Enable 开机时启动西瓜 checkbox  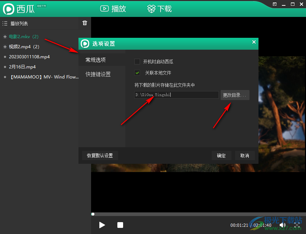pyautogui.click(x=137, y=62)
